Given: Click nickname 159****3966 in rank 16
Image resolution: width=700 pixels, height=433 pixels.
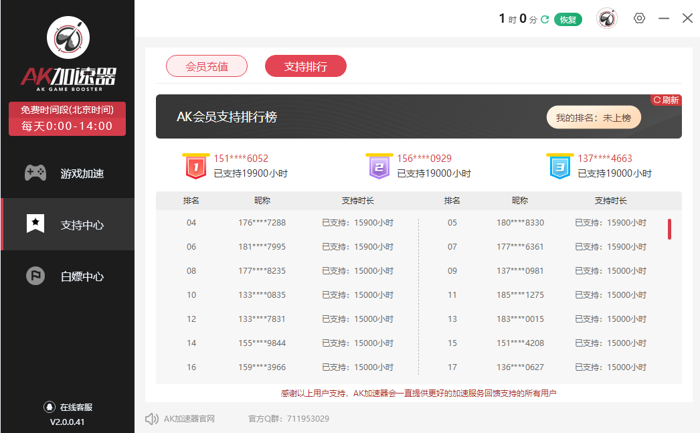Looking at the screenshot, I should [262, 367].
